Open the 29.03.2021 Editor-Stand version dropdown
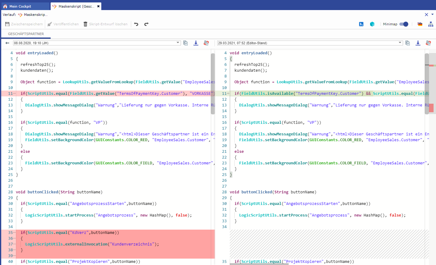Image resolution: width=436 pixels, height=265 pixels. click(x=310, y=43)
